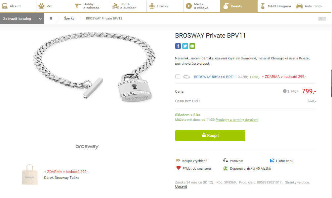Click the Porovnat scales icon
Viewport: 332px width, 198px height.
[225, 161]
